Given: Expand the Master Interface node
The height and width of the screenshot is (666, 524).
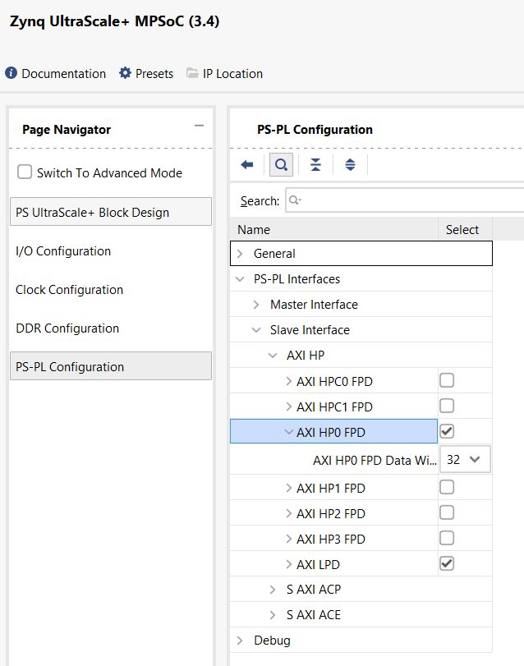Looking at the screenshot, I should point(256,305).
